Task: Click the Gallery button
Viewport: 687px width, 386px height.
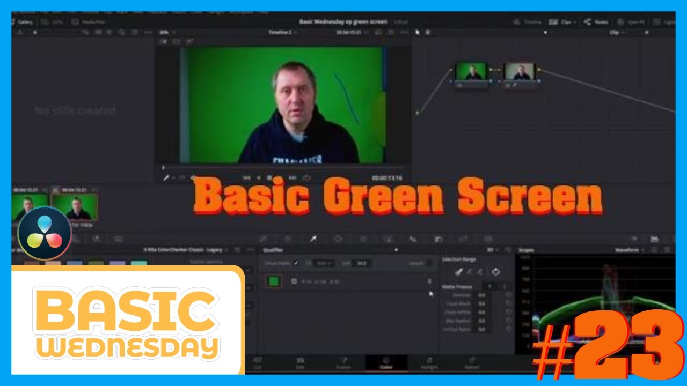Action: pyautogui.click(x=22, y=22)
